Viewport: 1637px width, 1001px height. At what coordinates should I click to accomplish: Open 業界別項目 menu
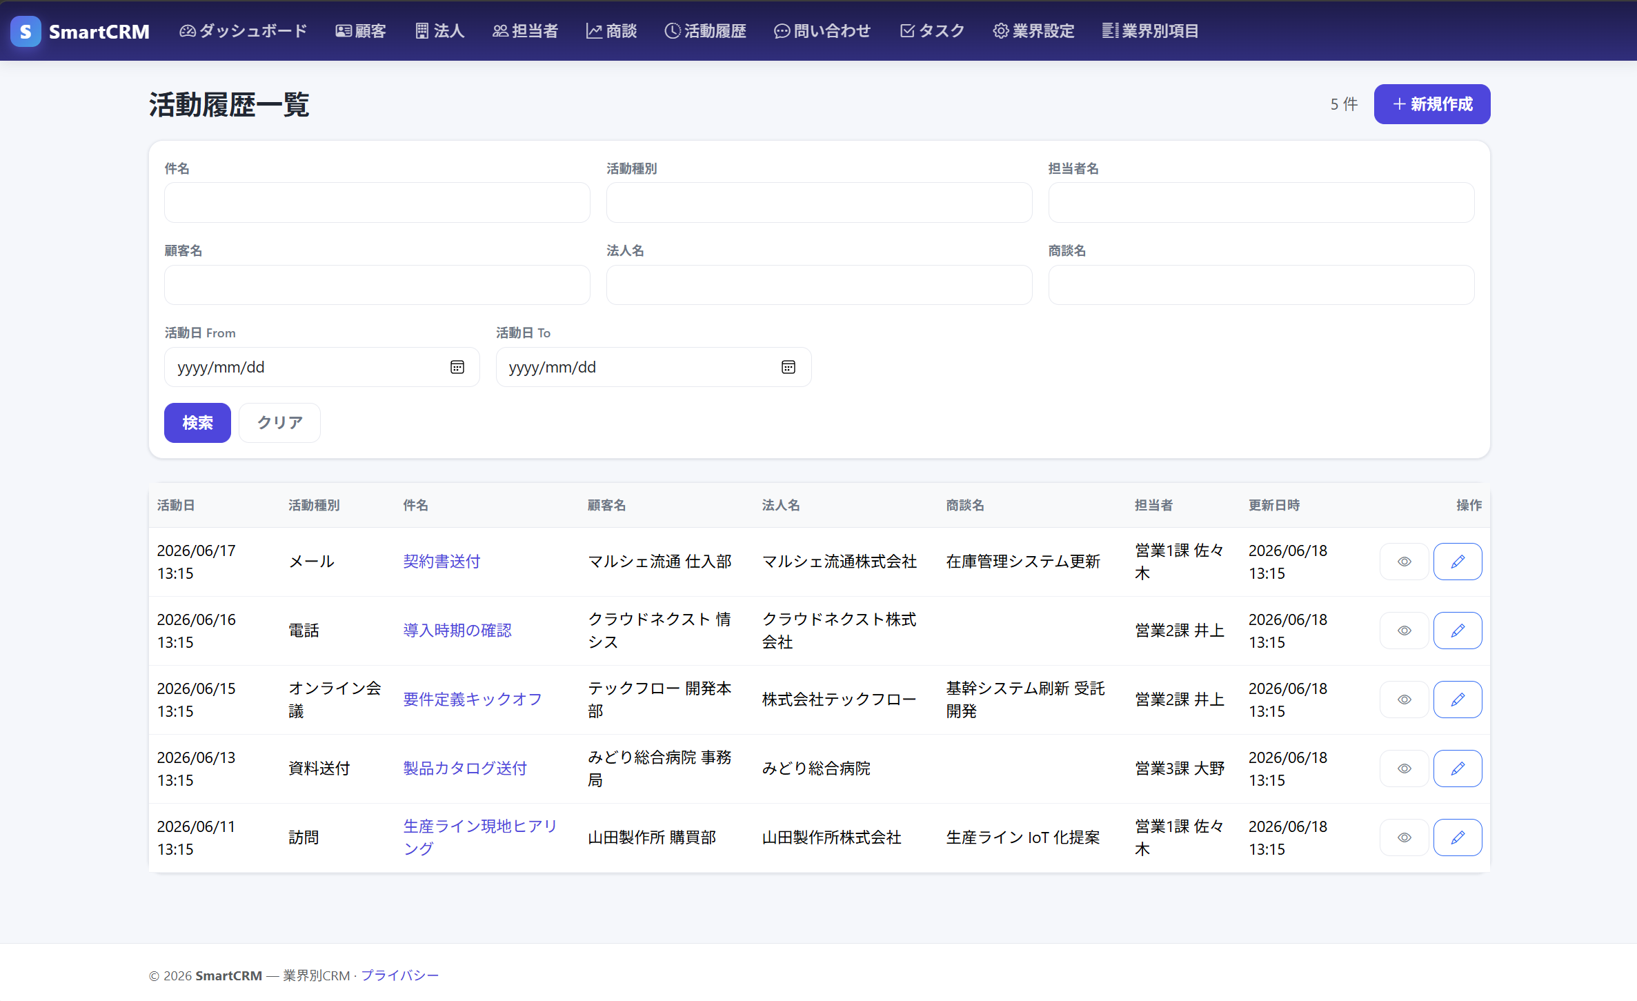click(1150, 31)
